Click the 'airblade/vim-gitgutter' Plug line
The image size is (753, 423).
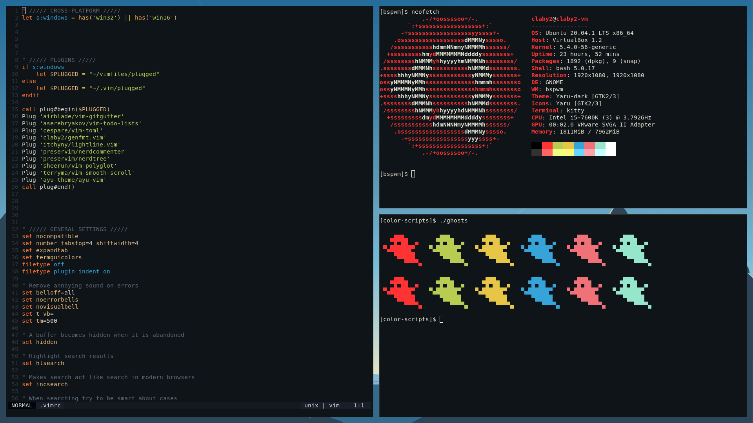coord(73,116)
